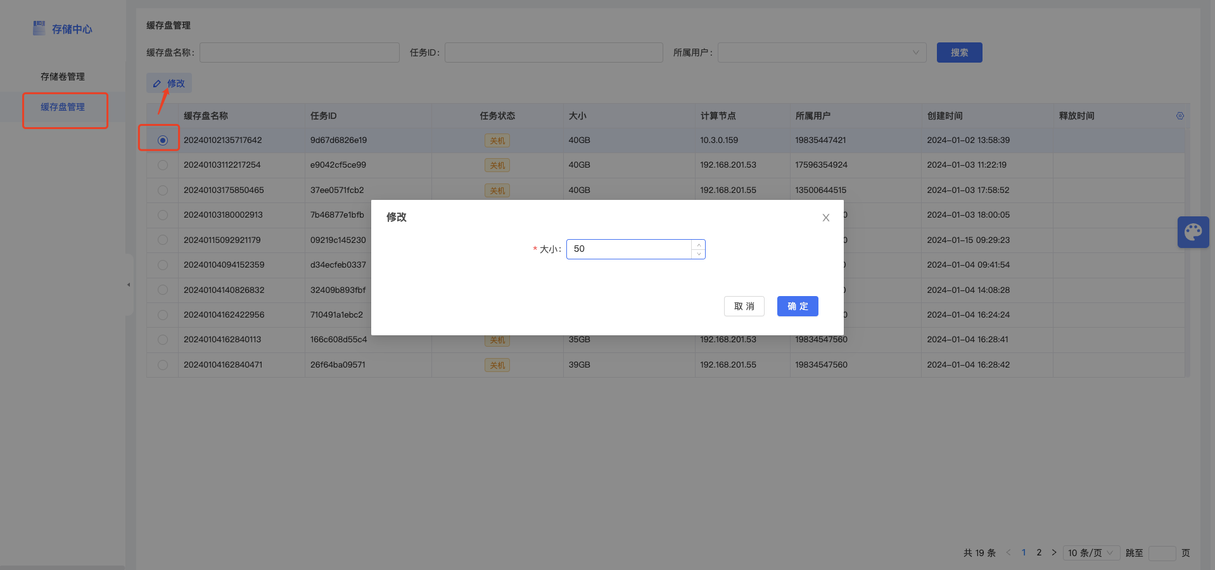Click the 释放时间 column header

[x=1076, y=116]
